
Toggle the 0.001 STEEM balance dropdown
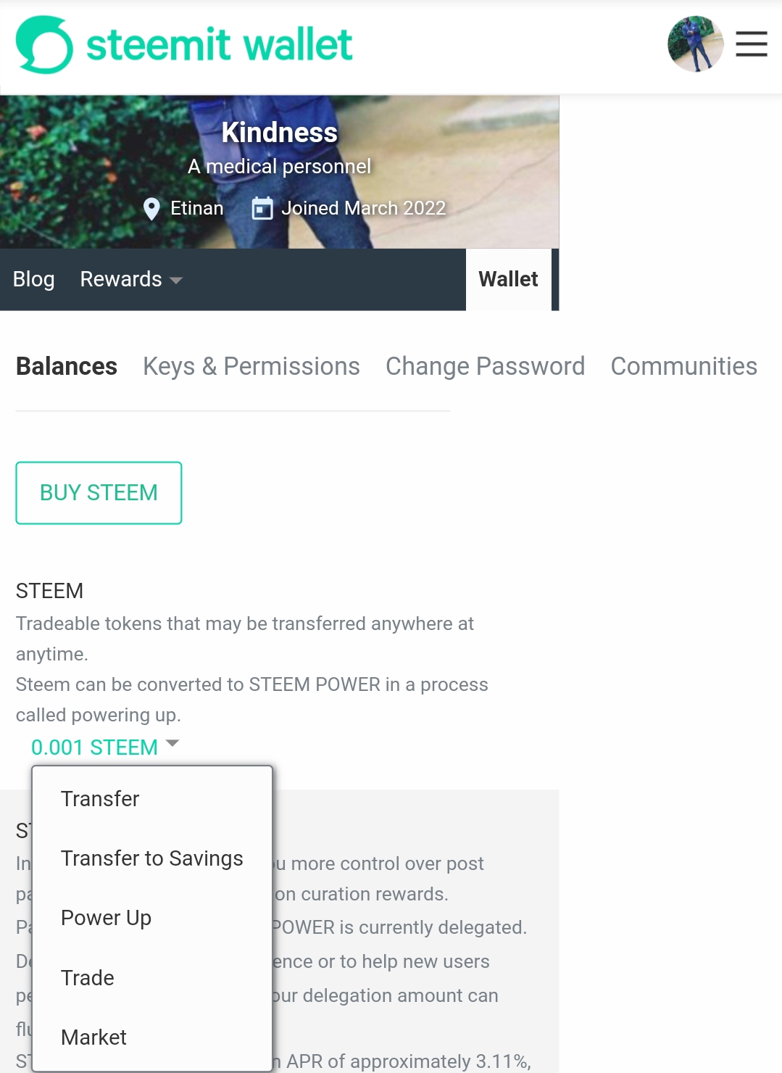click(104, 747)
